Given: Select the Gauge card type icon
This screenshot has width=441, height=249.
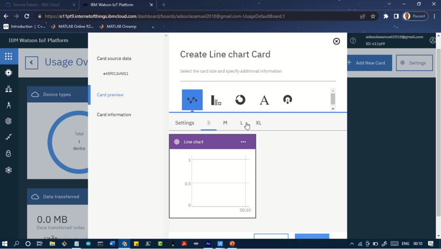Looking at the screenshot, I should click(287, 100).
